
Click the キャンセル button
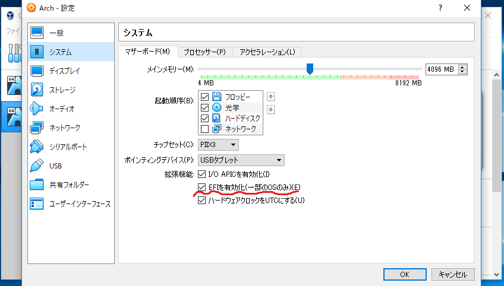tap(453, 275)
